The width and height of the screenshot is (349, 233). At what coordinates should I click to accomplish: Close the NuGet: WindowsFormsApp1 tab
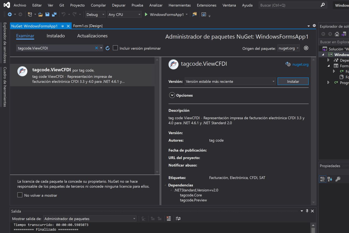click(68, 26)
